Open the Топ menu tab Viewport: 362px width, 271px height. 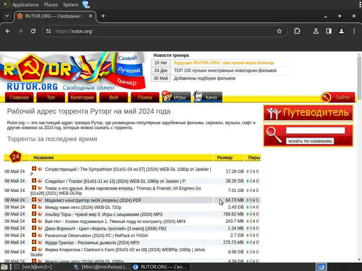51,97
